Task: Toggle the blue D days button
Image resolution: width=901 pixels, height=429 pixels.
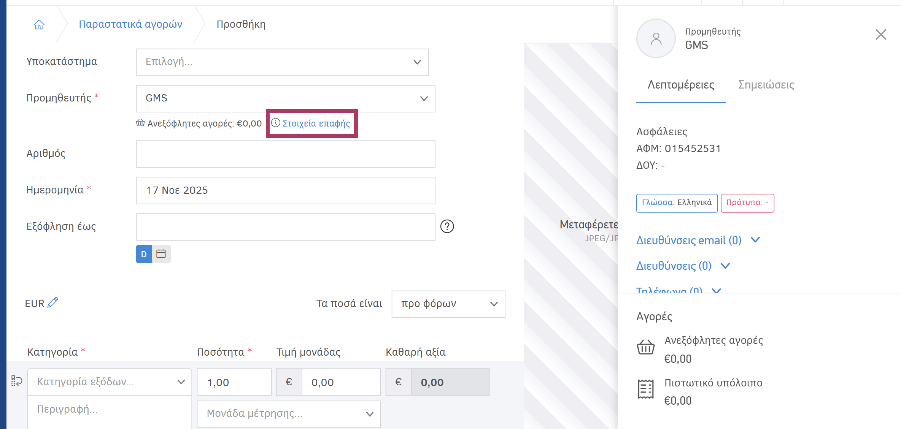Action: 144,254
